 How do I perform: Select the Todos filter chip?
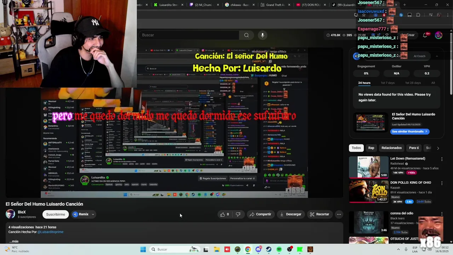click(356, 148)
